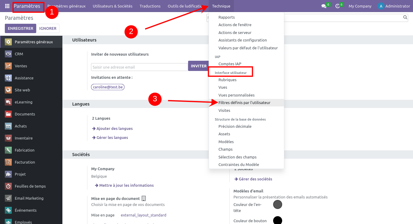Click the Achats card icon

pyautogui.click(x=8, y=126)
